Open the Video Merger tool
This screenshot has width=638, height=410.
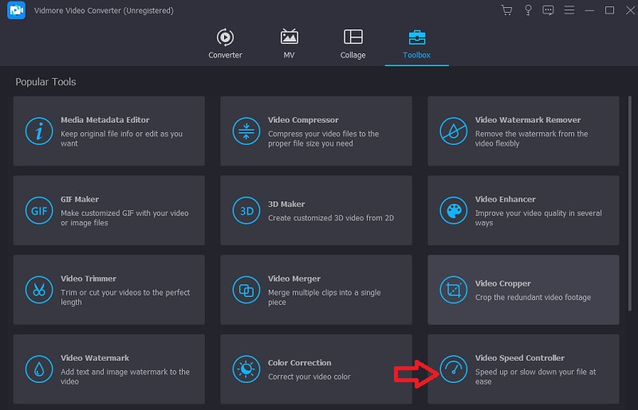[x=316, y=290]
